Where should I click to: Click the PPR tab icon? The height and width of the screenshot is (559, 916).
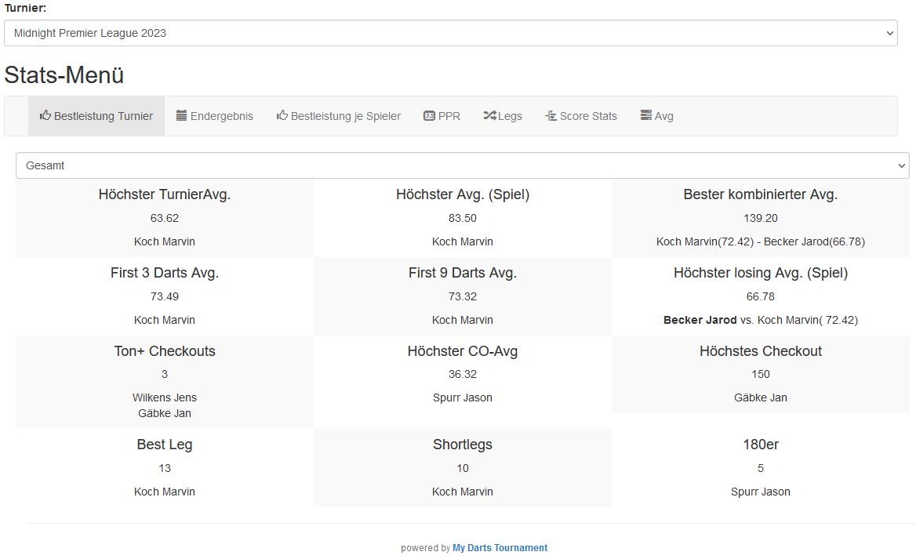pos(429,116)
